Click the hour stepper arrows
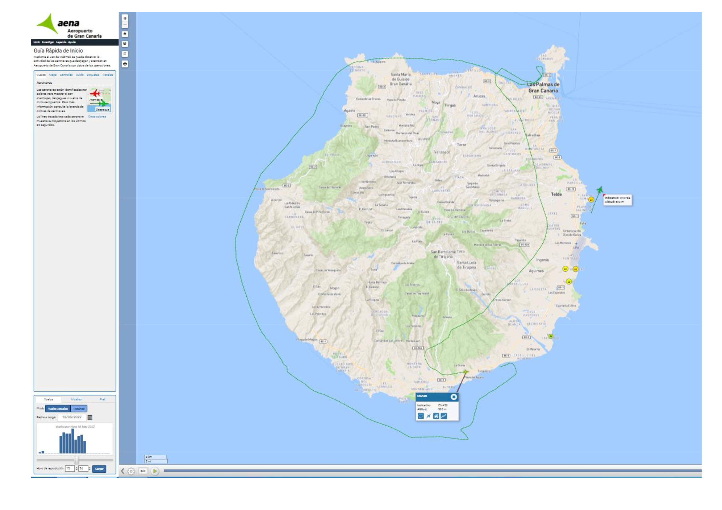 point(77,469)
